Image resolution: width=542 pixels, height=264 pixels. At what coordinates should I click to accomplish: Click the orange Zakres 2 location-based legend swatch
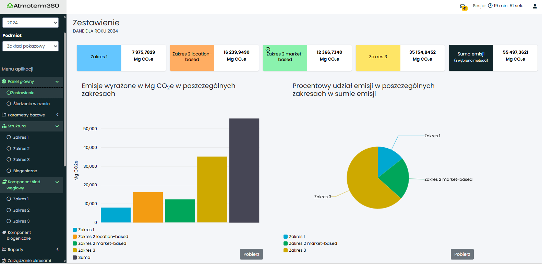pyautogui.click(x=75, y=237)
